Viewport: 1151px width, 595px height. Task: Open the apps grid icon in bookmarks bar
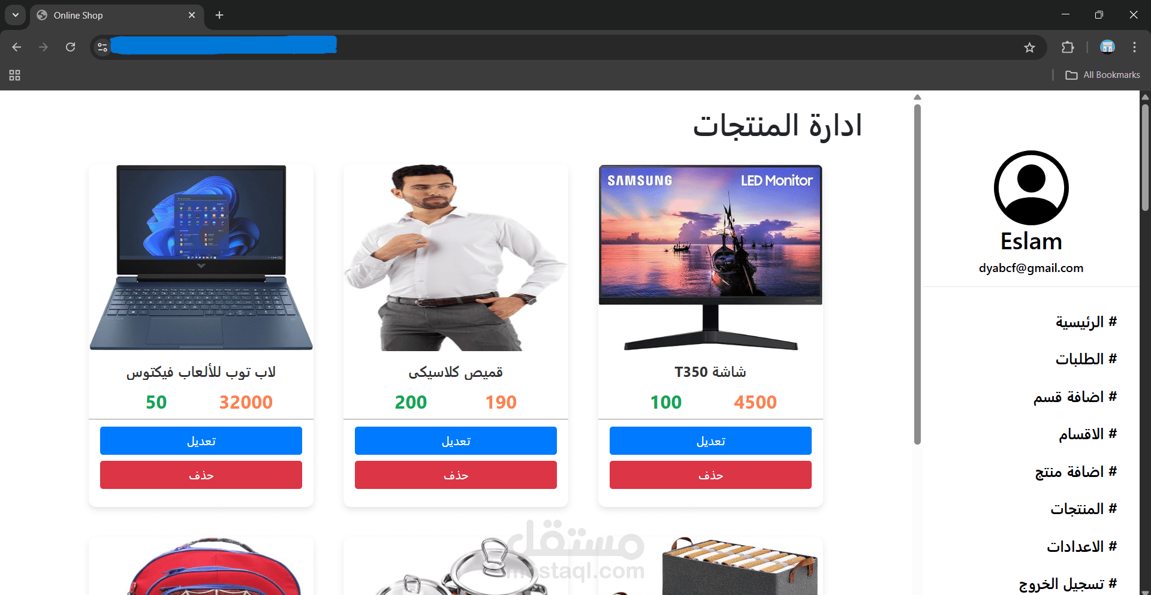click(x=15, y=75)
